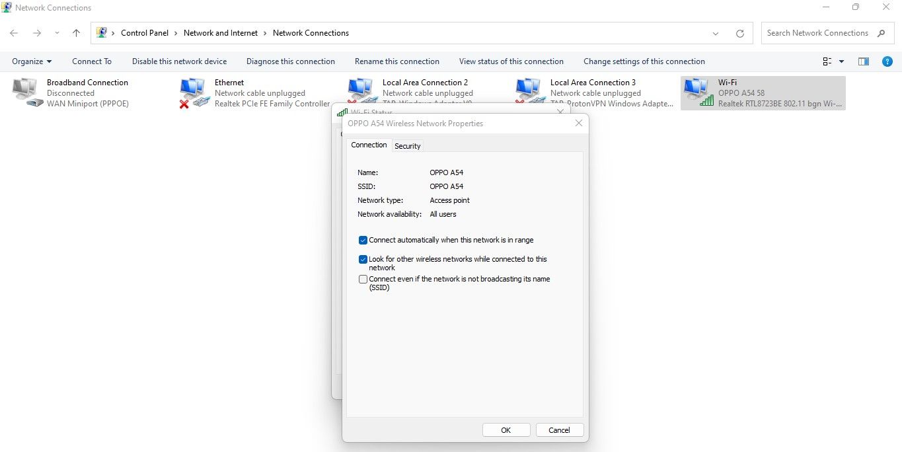Select the Wi-Fi adapter icon
This screenshot has width=902, height=452.
click(x=697, y=91)
